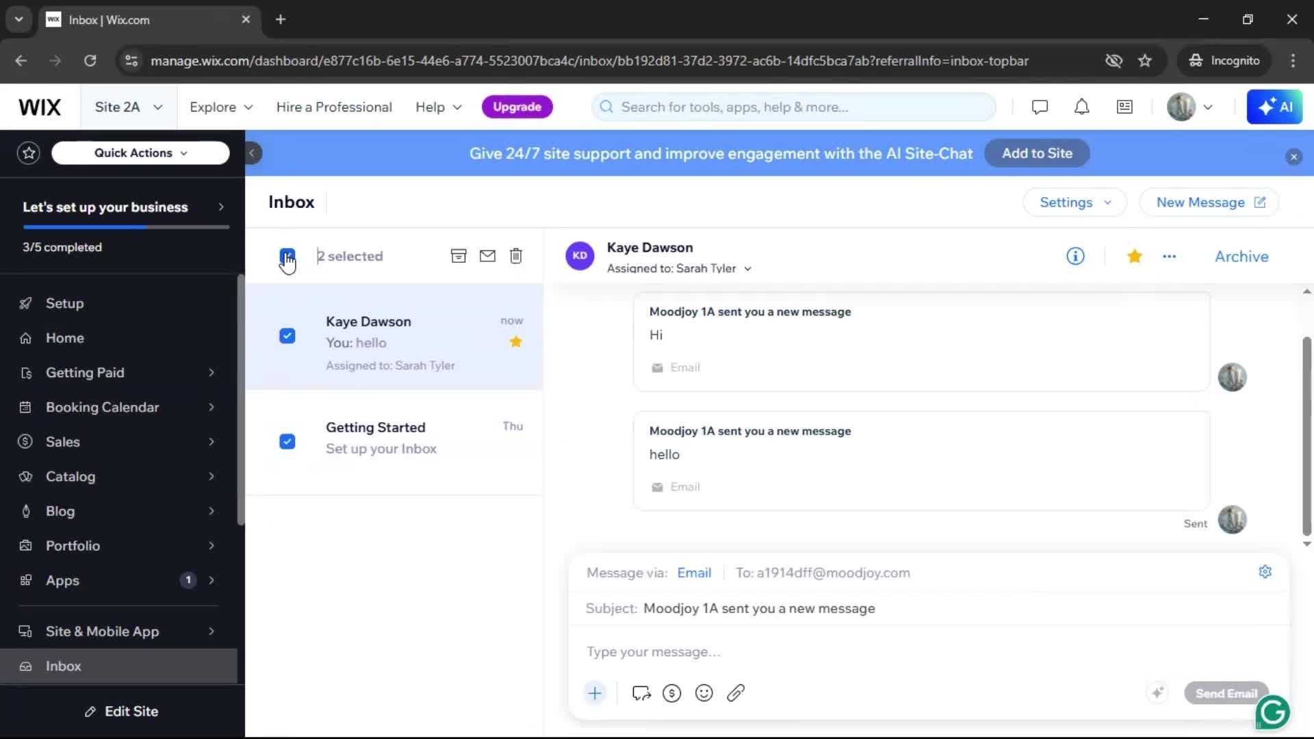Request payment dollar icon in composer

(x=672, y=693)
